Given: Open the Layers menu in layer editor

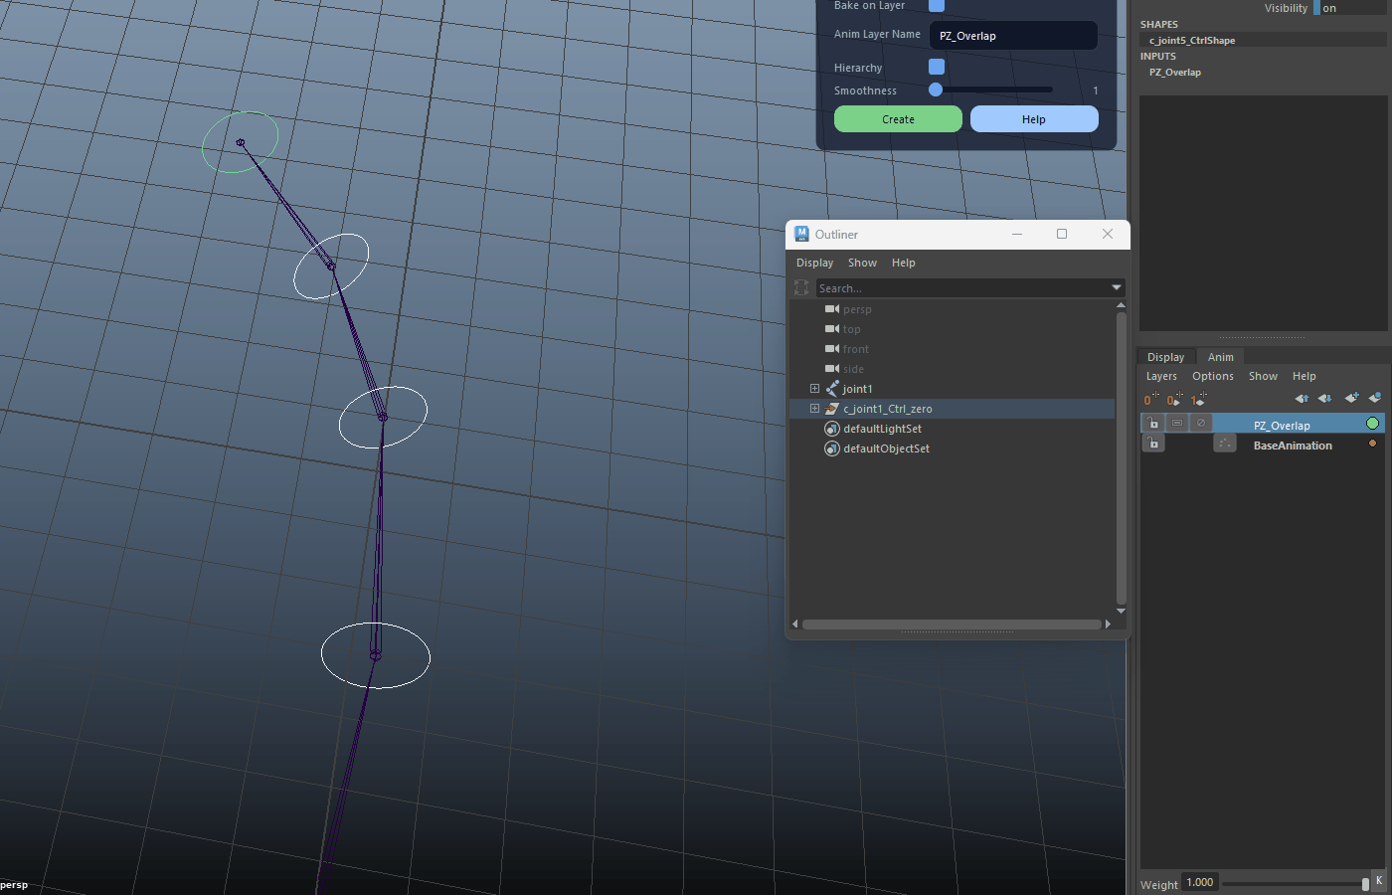Looking at the screenshot, I should point(1161,376).
